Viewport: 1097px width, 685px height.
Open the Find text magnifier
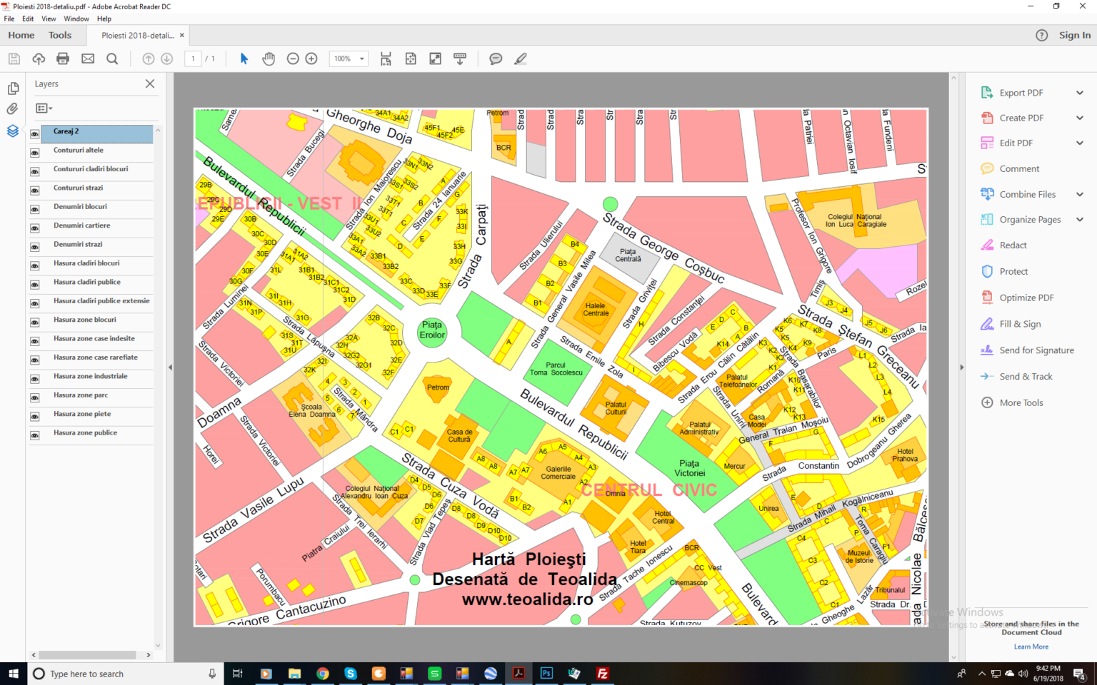click(x=112, y=59)
